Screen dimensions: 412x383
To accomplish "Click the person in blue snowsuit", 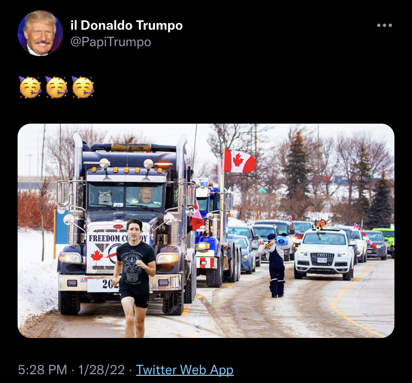I will pos(276,265).
